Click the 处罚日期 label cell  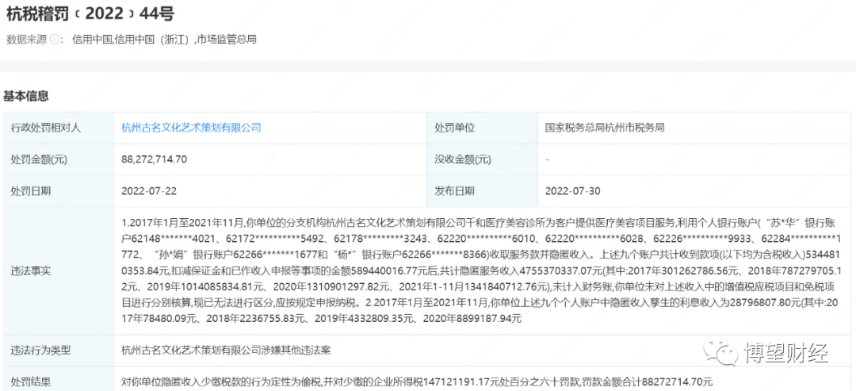(x=59, y=191)
